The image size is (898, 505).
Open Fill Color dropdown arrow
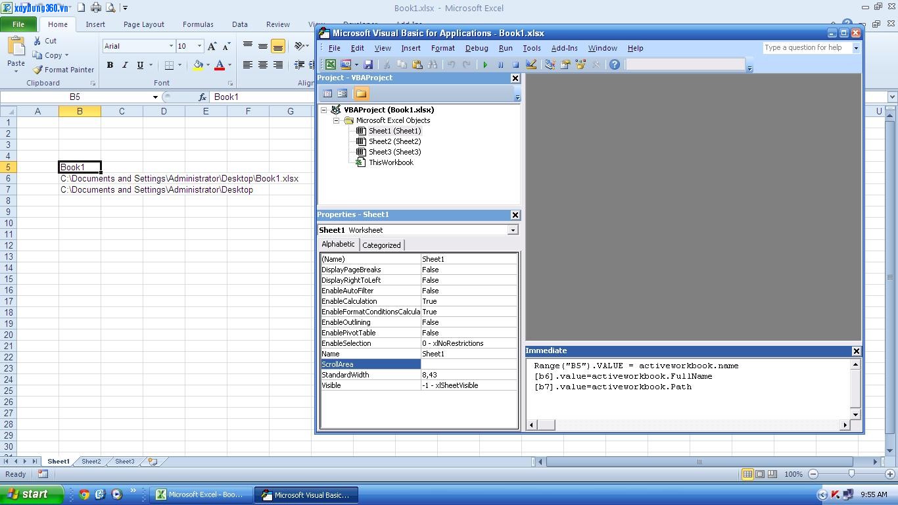click(x=208, y=65)
